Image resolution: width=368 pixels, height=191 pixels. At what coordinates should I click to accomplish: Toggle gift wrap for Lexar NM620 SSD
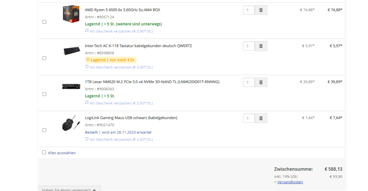[87, 102]
